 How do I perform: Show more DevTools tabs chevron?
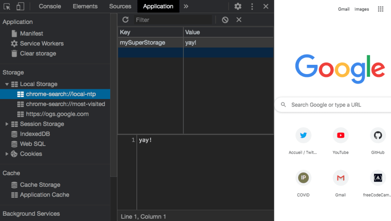point(186,7)
